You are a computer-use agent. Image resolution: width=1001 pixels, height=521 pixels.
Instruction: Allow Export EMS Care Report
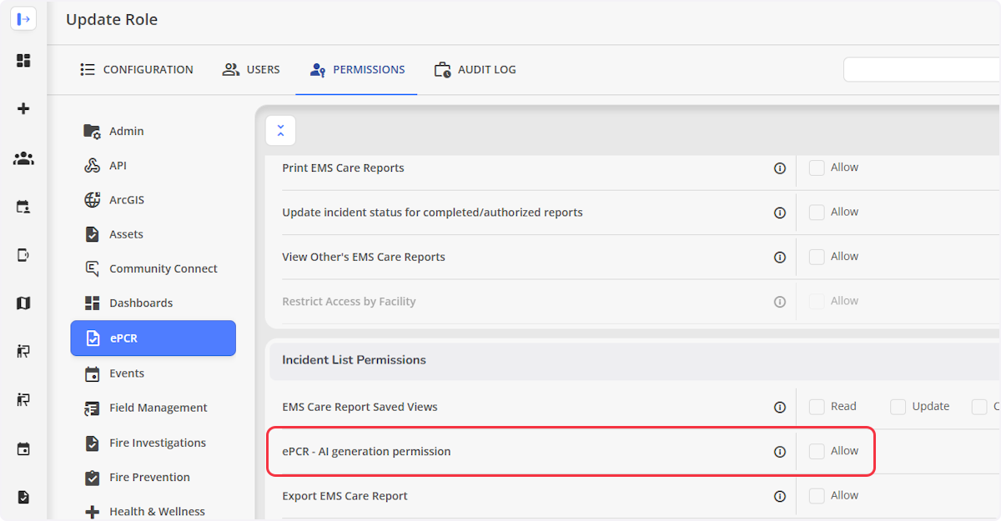click(817, 495)
